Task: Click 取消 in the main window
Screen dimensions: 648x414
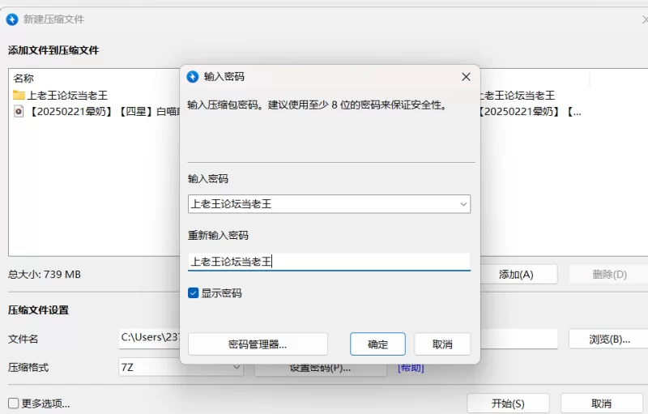Action: click(601, 403)
